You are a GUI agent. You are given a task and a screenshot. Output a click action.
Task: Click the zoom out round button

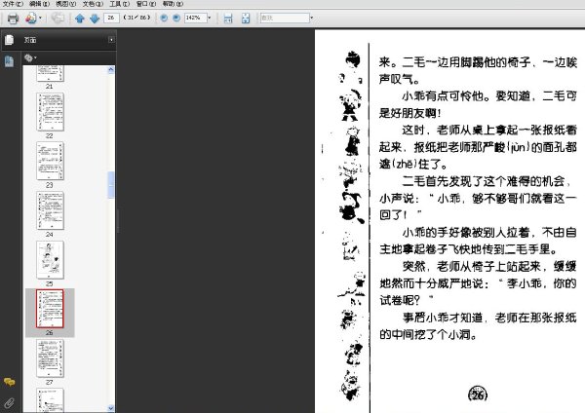164,18
